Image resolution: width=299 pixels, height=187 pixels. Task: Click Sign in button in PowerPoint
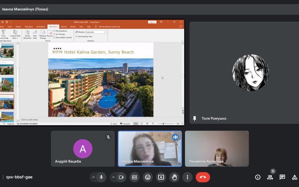152,22
